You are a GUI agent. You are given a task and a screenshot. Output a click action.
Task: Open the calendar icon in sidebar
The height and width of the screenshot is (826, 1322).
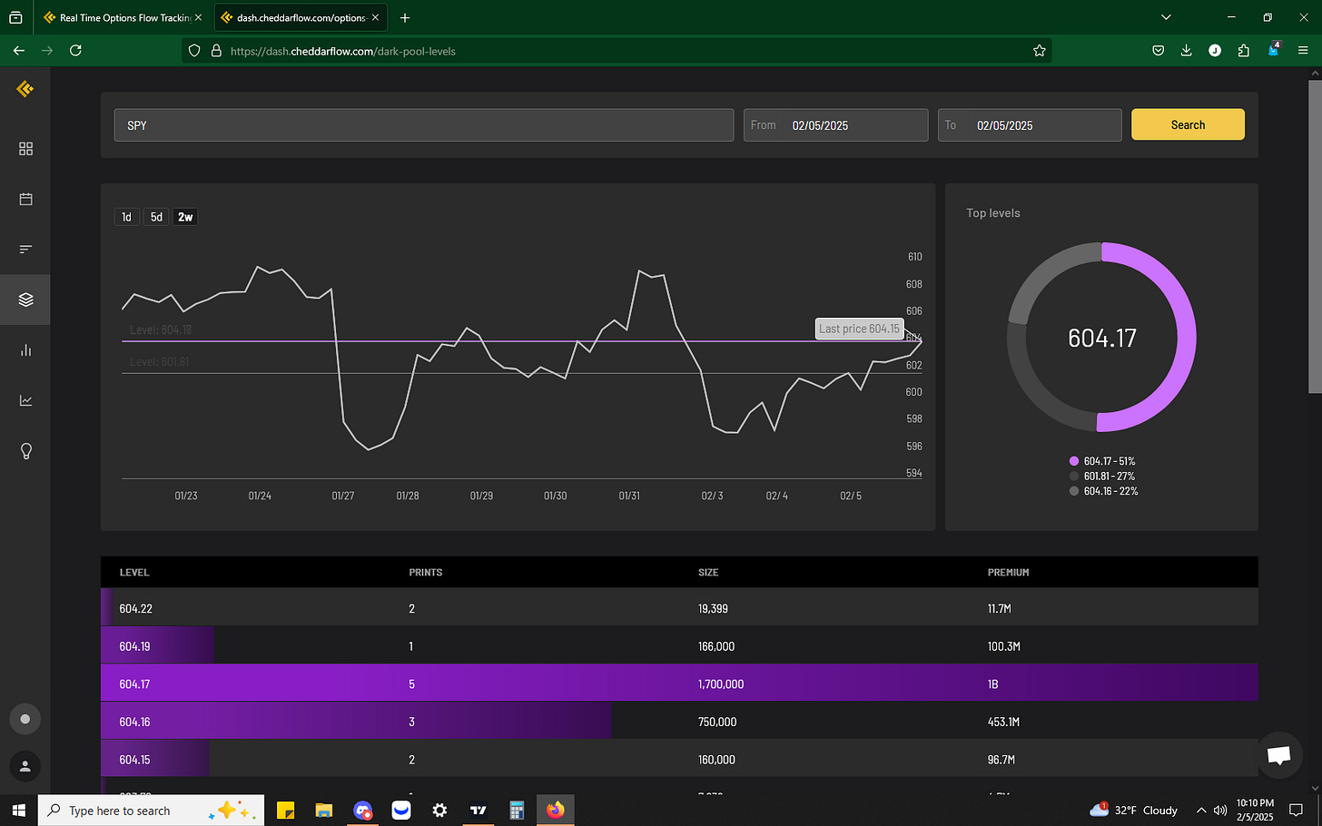coord(25,199)
